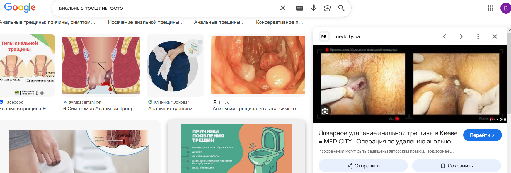This screenshot has width=511, height=173.
Task: Click the Отправить share button
Action: tap(363, 166)
